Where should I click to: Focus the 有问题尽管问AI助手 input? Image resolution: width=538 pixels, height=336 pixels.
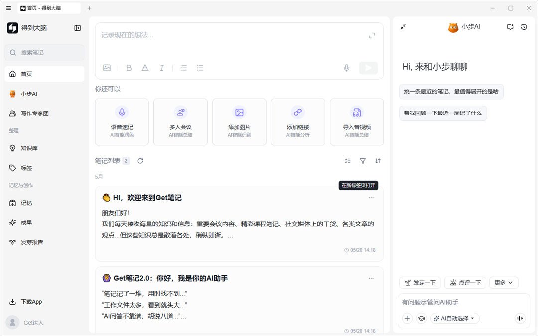coord(463,302)
